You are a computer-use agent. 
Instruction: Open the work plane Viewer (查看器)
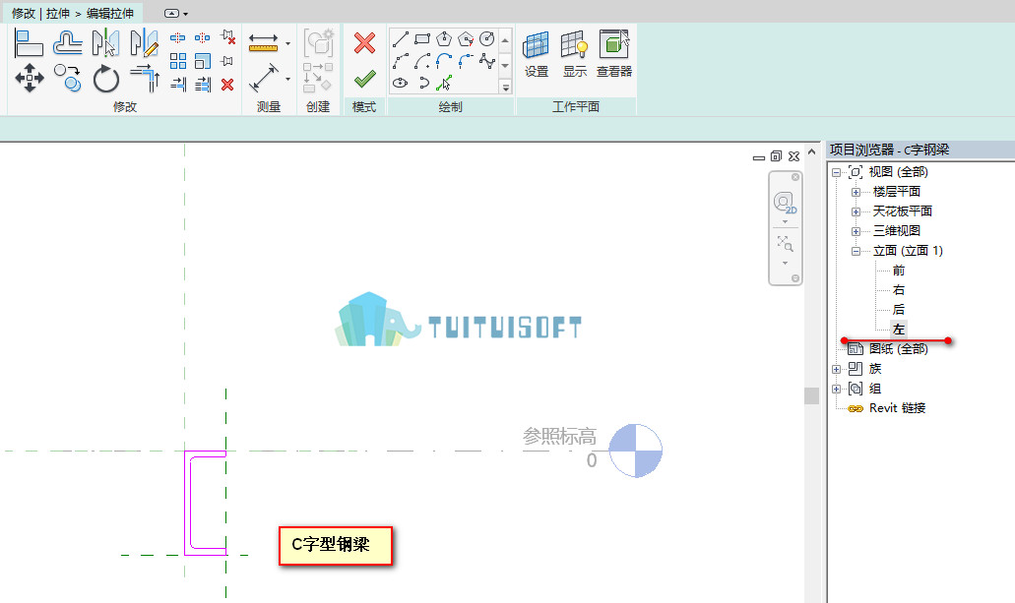[613, 54]
